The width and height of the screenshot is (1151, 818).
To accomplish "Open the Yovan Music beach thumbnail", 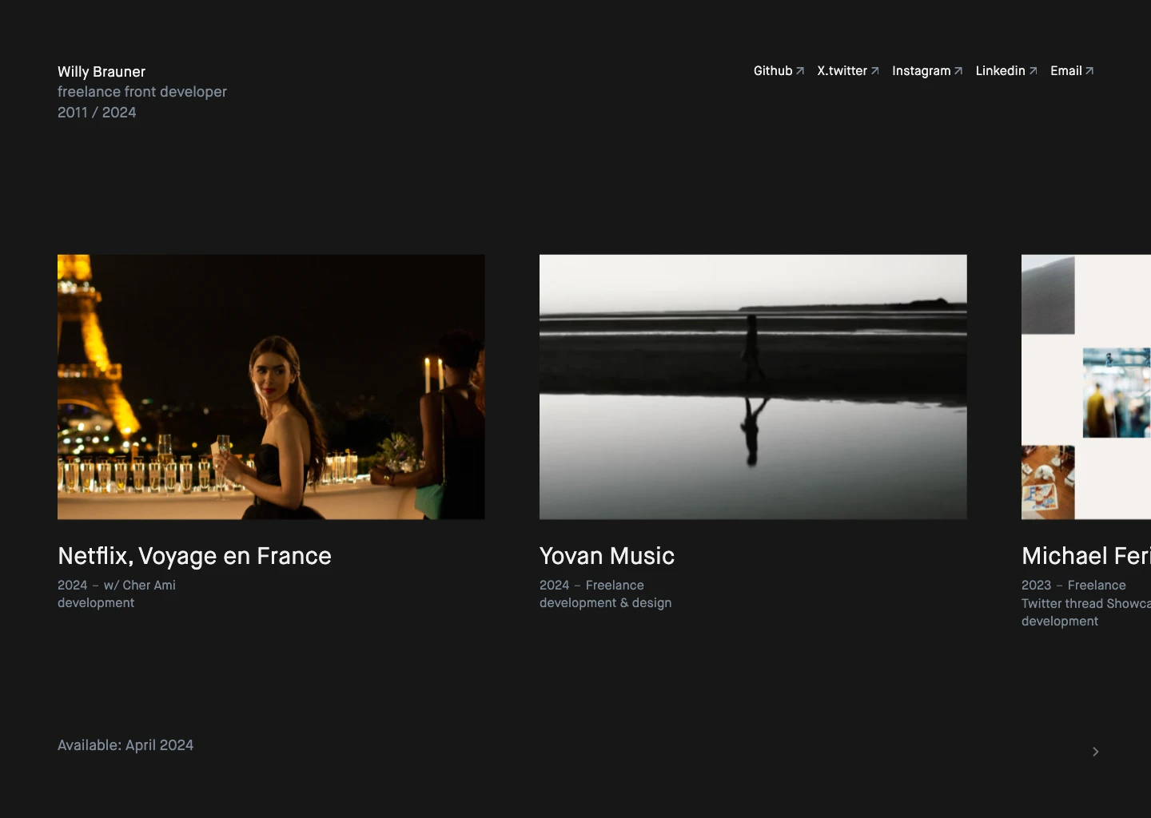I will [753, 387].
